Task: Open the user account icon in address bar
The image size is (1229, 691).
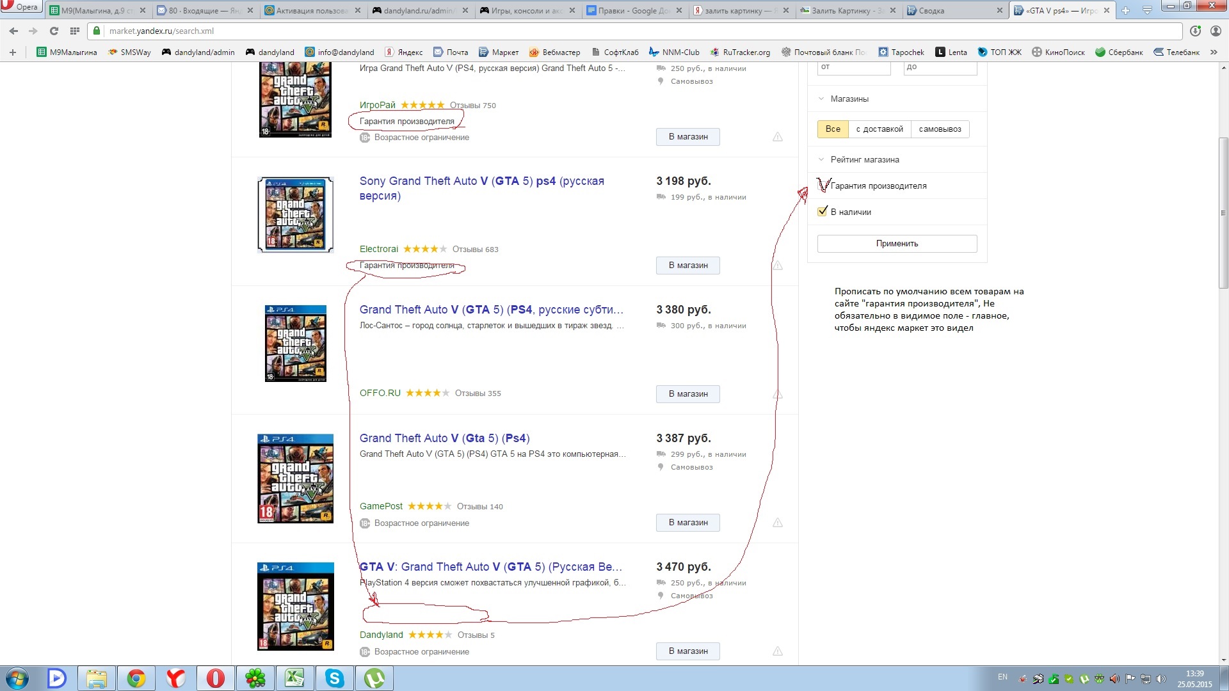Action: [x=1216, y=31]
